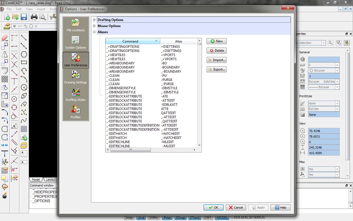
Task: Select the Spline curve tool
Action: click(x=24, y=120)
